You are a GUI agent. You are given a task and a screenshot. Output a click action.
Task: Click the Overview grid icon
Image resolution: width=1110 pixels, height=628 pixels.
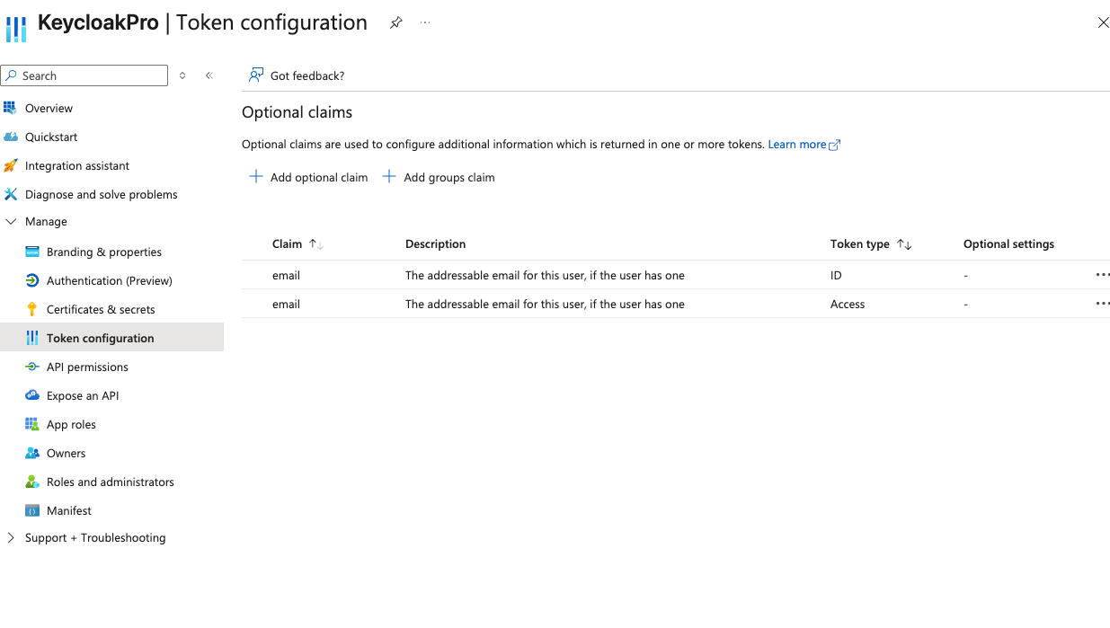[10, 108]
